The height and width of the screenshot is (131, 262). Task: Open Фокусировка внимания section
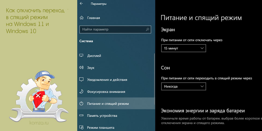(106, 92)
